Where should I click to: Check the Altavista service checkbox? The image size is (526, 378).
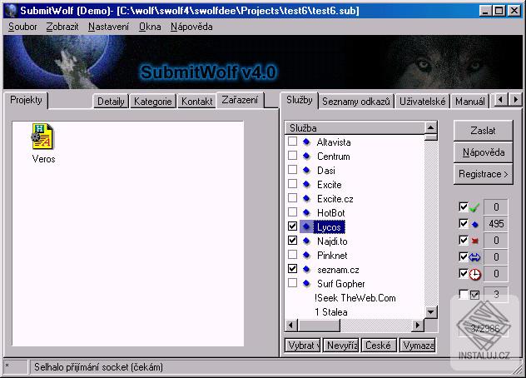tap(292, 142)
